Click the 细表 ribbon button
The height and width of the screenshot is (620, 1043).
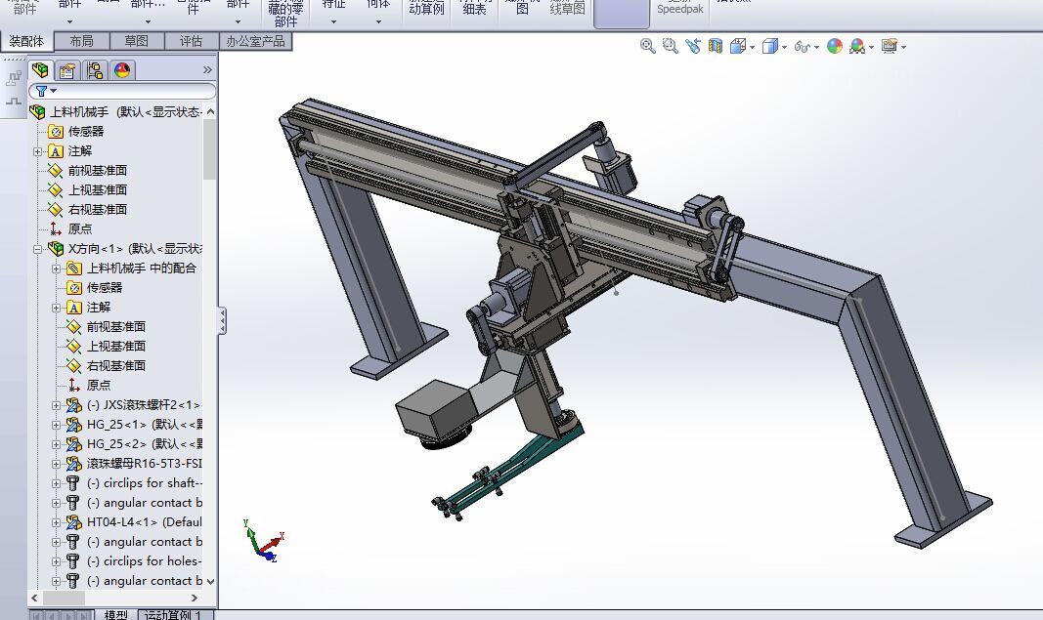click(474, 8)
